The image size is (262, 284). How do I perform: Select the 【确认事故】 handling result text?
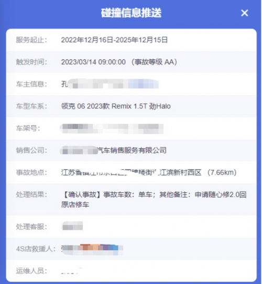pyautogui.click(x=154, y=200)
